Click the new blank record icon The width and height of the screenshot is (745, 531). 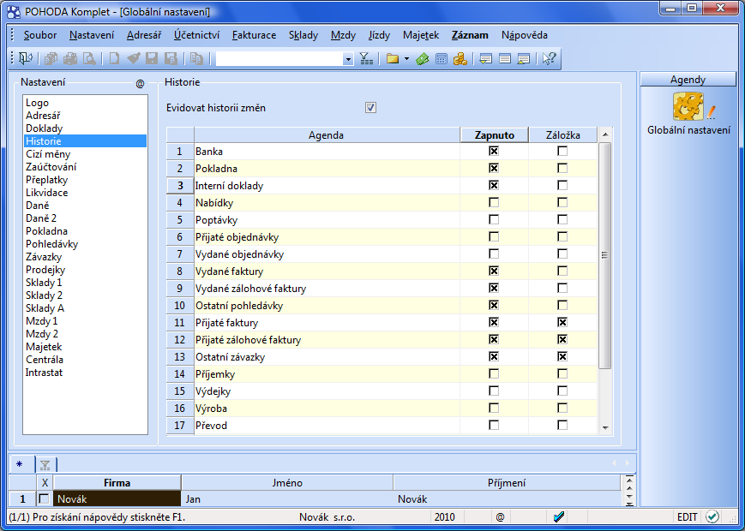tap(114, 58)
